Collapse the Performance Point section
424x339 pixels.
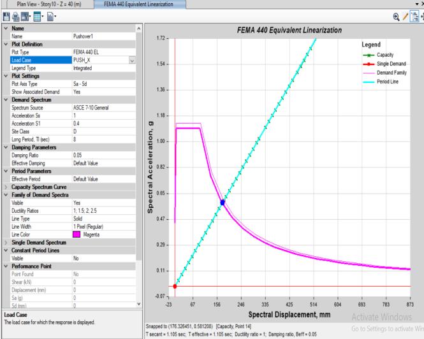tap(6, 266)
